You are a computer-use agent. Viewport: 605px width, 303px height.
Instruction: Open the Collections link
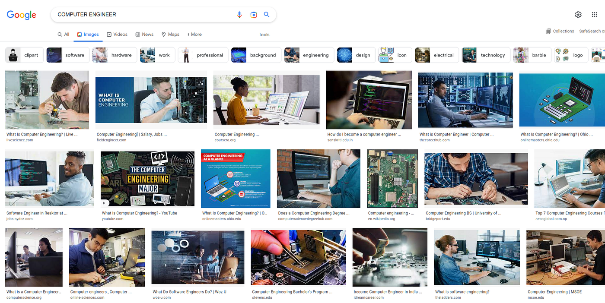point(563,31)
